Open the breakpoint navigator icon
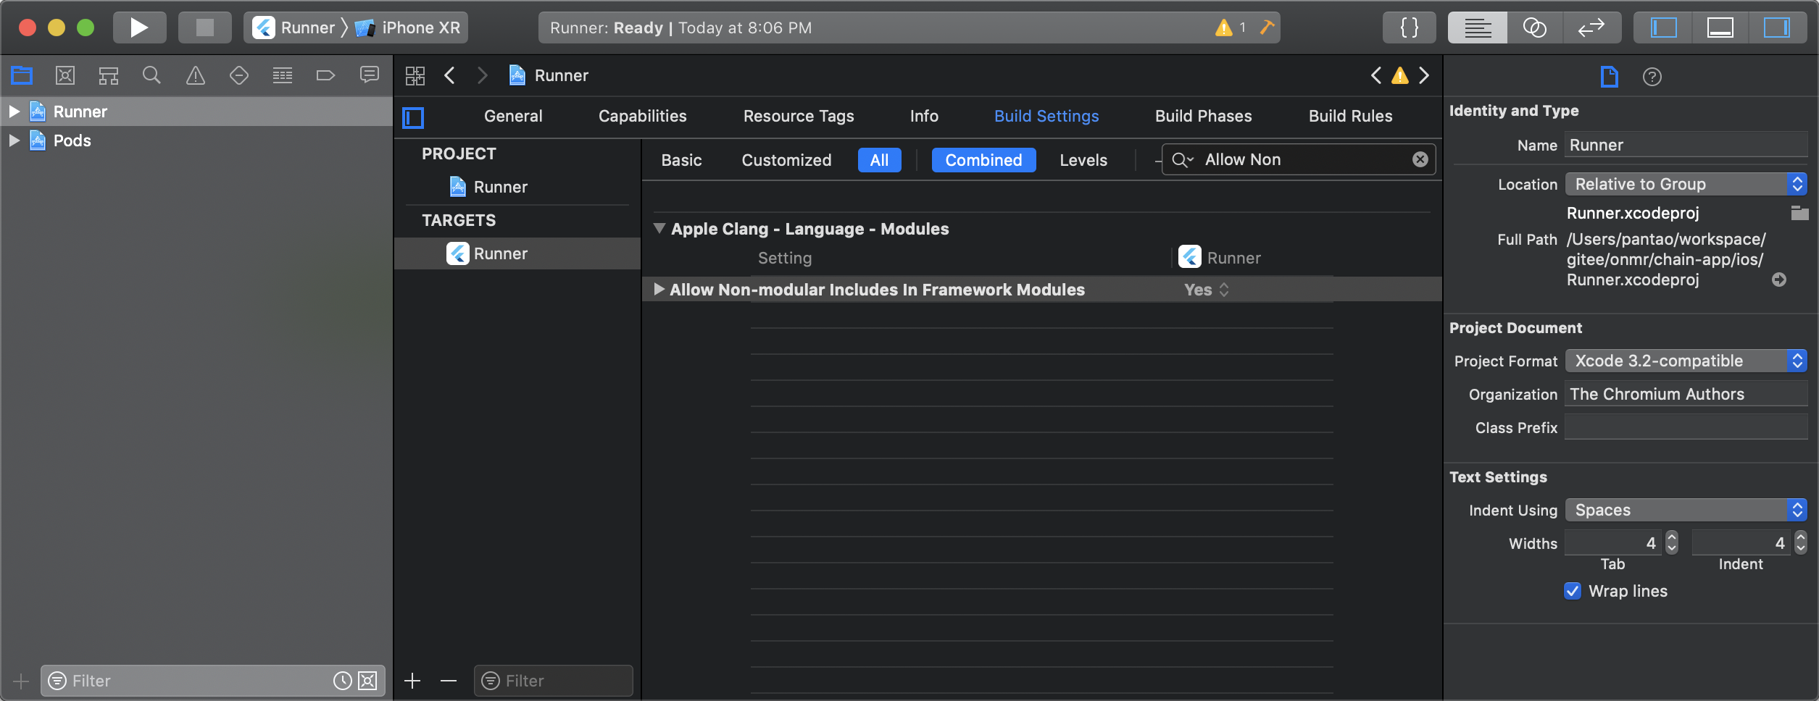The image size is (1819, 701). (x=325, y=75)
